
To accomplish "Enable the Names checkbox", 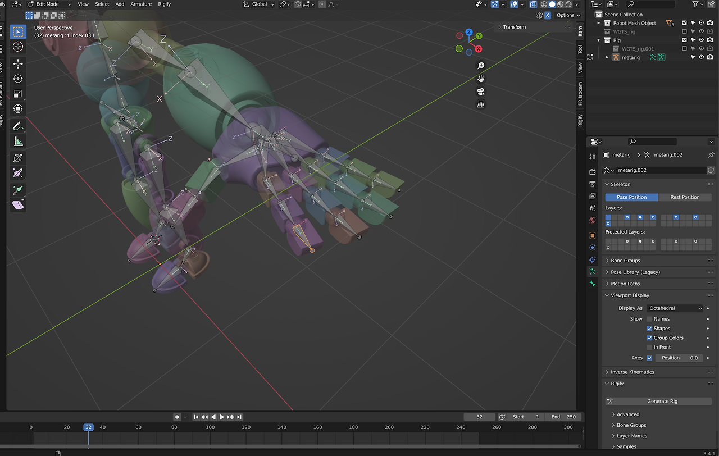I will (649, 319).
